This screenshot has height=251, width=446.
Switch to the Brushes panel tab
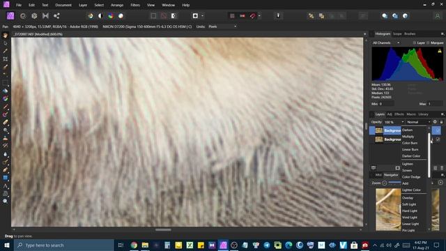410,34
